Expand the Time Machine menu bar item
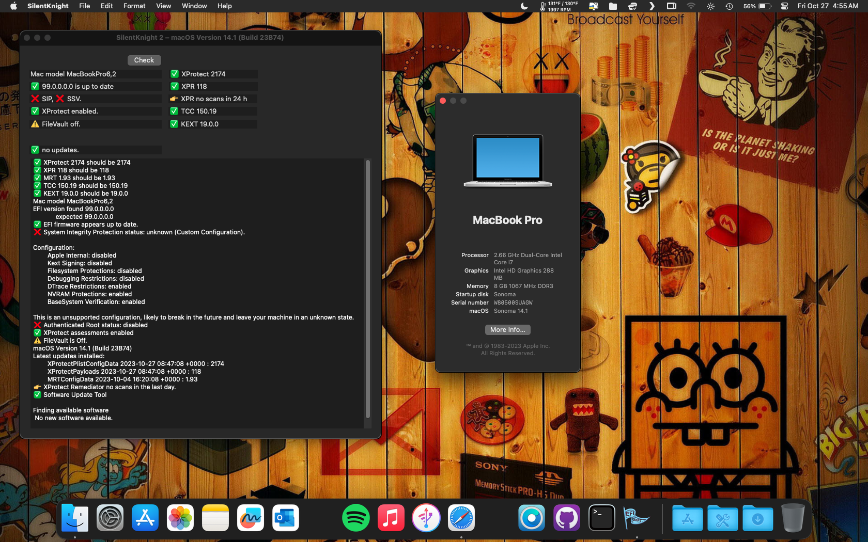This screenshot has width=868, height=542. [x=729, y=6]
